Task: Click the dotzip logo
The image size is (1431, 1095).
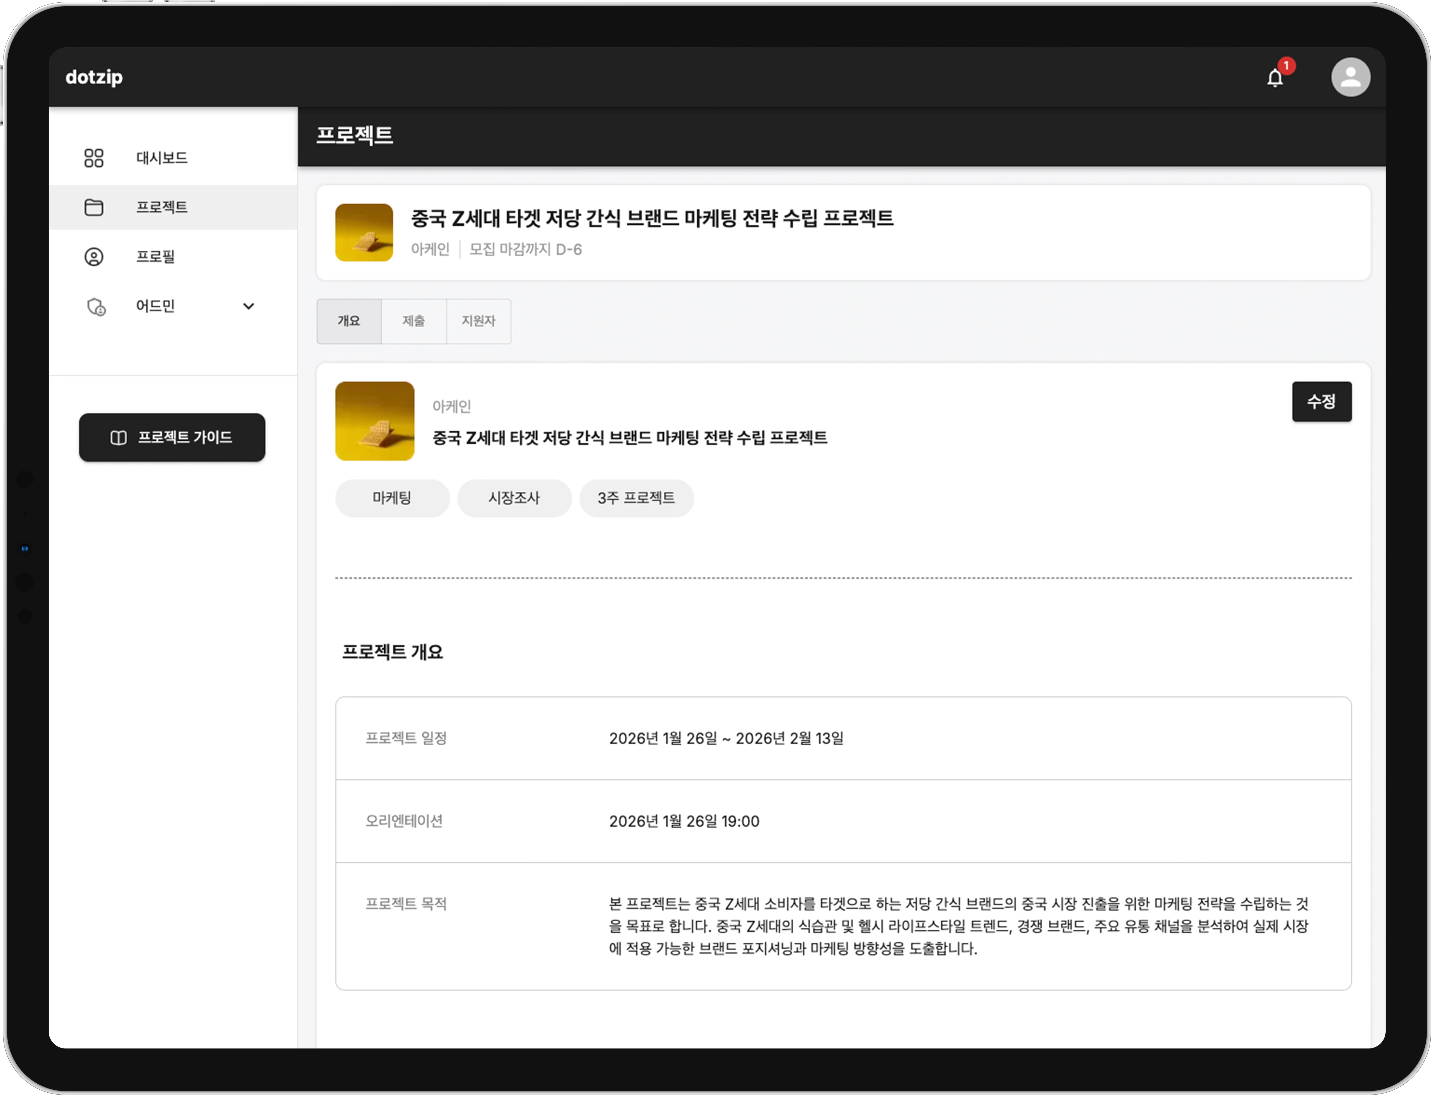Action: pyautogui.click(x=94, y=77)
